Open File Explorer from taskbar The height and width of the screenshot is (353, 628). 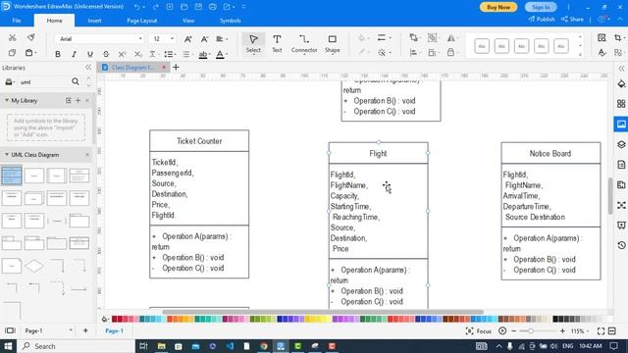tap(161, 346)
